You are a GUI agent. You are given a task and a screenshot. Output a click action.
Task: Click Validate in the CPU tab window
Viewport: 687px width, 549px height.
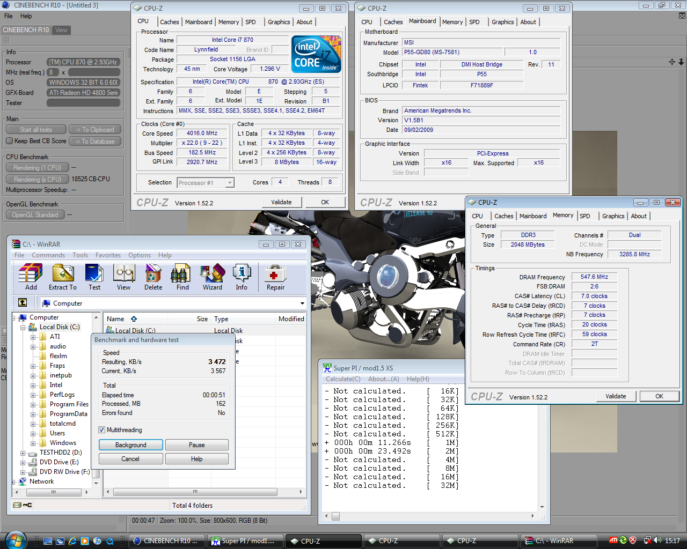coord(281,202)
